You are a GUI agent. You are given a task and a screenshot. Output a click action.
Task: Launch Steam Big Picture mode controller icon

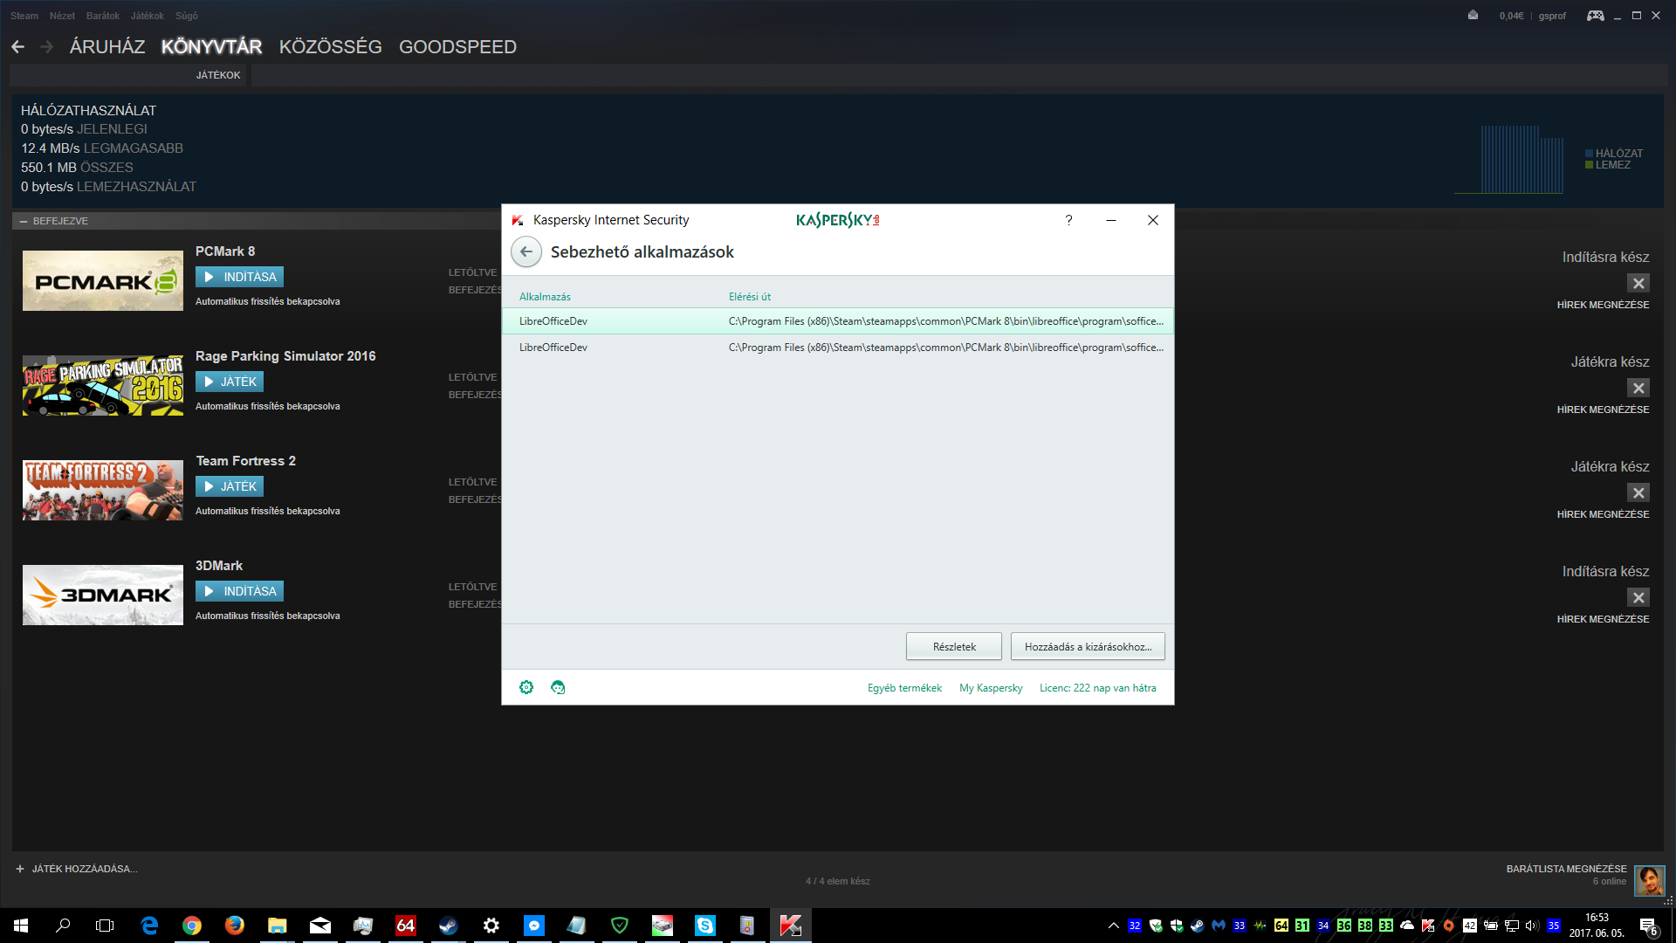pos(1595,15)
